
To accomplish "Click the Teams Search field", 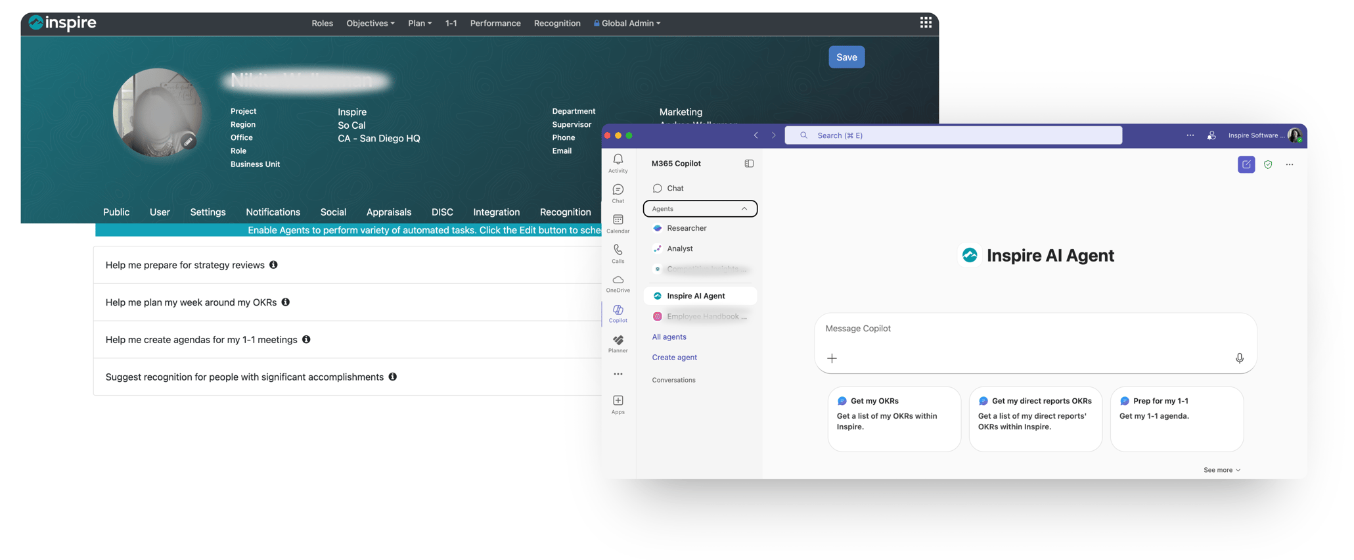I will coord(953,135).
